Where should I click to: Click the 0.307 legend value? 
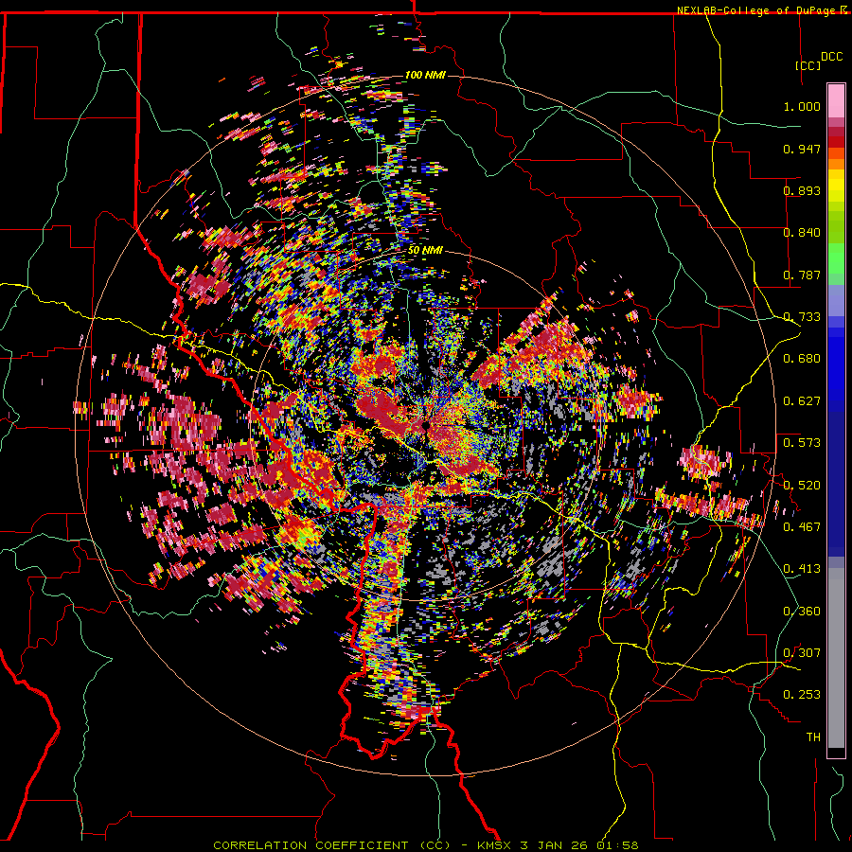[802, 652]
